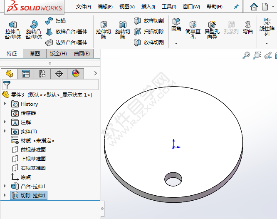Screen dimensions: 277x219
Task: Select 原点 (Origin) in tree
Action: 21,177
